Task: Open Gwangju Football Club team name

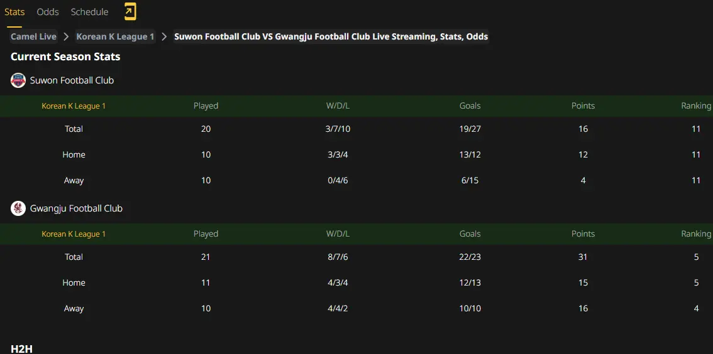Action: tap(76, 208)
